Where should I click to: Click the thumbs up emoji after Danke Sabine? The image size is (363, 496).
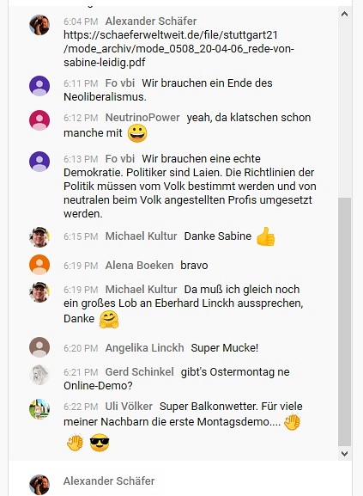(265, 236)
